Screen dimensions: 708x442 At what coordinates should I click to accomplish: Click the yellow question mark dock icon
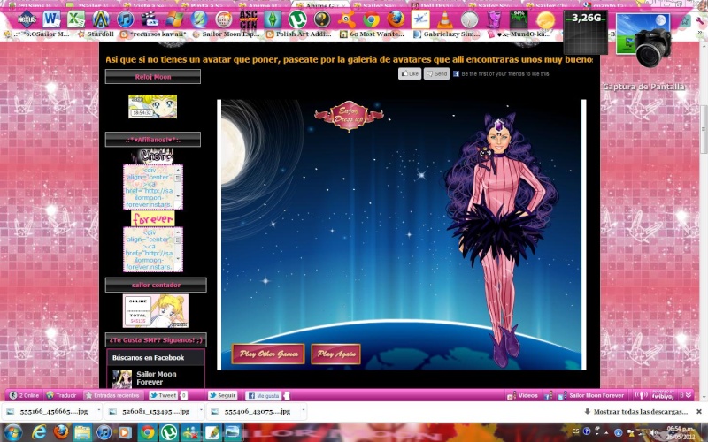(322, 19)
